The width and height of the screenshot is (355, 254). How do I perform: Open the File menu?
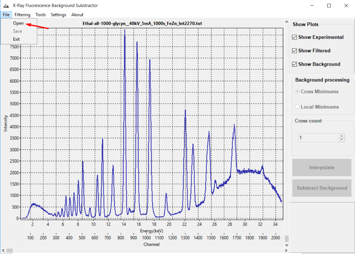point(6,15)
